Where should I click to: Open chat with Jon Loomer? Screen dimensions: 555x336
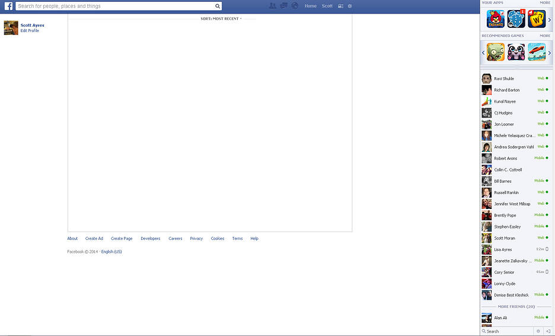(515, 124)
